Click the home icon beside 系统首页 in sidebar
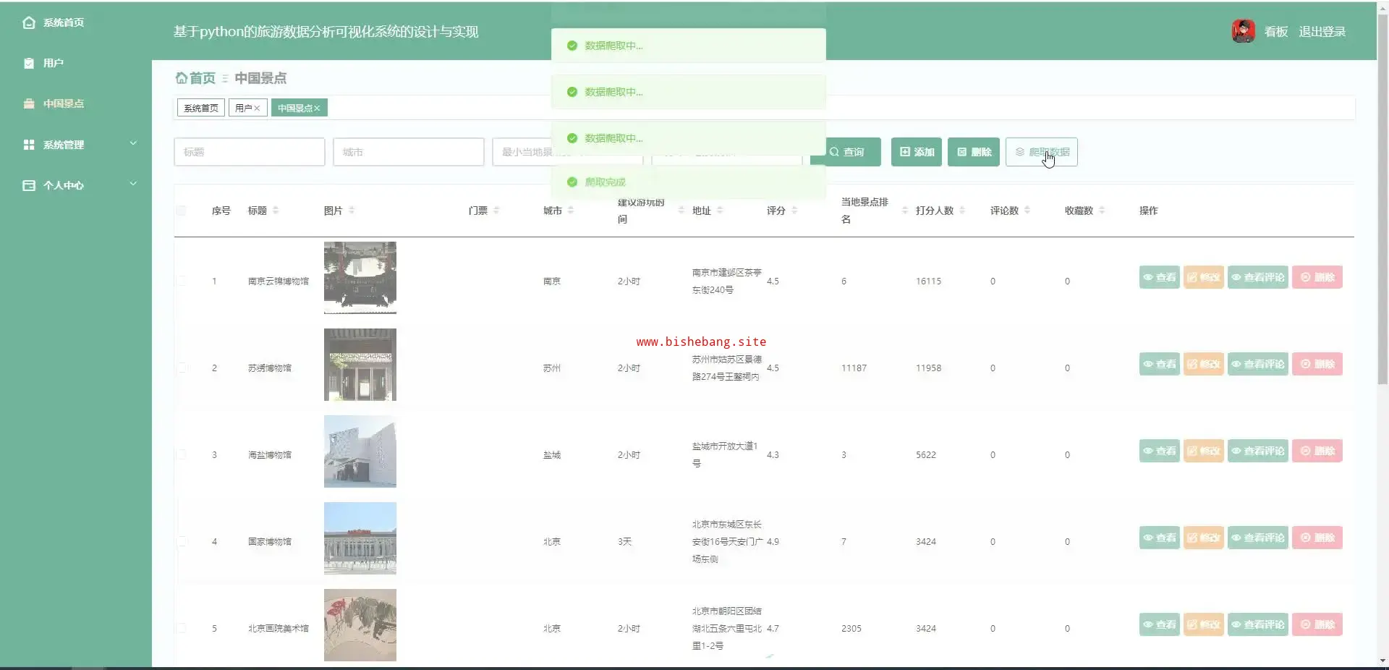Screen dimensions: 1389x670 coord(29,22)
